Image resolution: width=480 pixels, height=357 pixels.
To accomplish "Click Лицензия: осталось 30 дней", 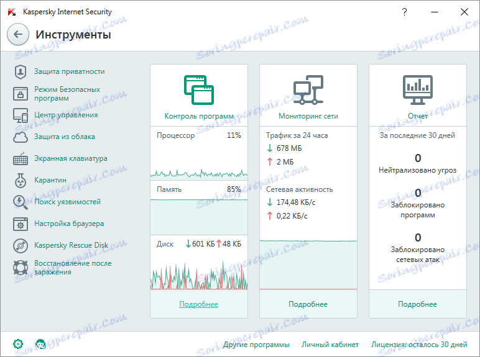I will pos(419,345).
